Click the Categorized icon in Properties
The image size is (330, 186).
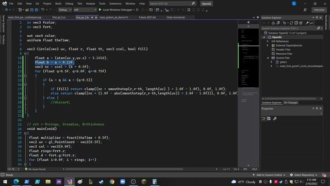(x=264, y=118)
